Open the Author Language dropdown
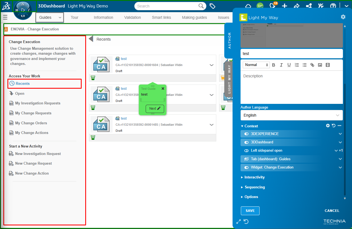This screenshot has height=229, width=352. (x=292, y=115)
